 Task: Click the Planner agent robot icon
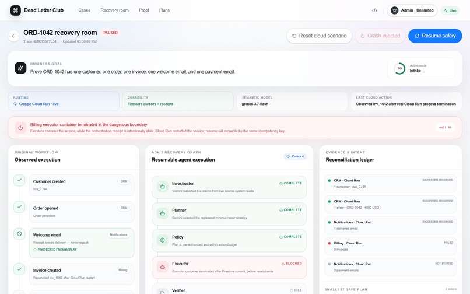coord(163,213)
